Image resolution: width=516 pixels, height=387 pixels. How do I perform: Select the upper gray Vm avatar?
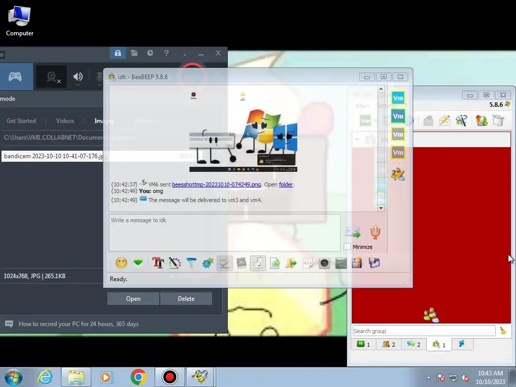[x=398, y=134]
